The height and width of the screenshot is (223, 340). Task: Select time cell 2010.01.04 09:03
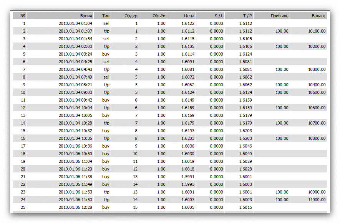pyautogui.click(x=75, y=92)
